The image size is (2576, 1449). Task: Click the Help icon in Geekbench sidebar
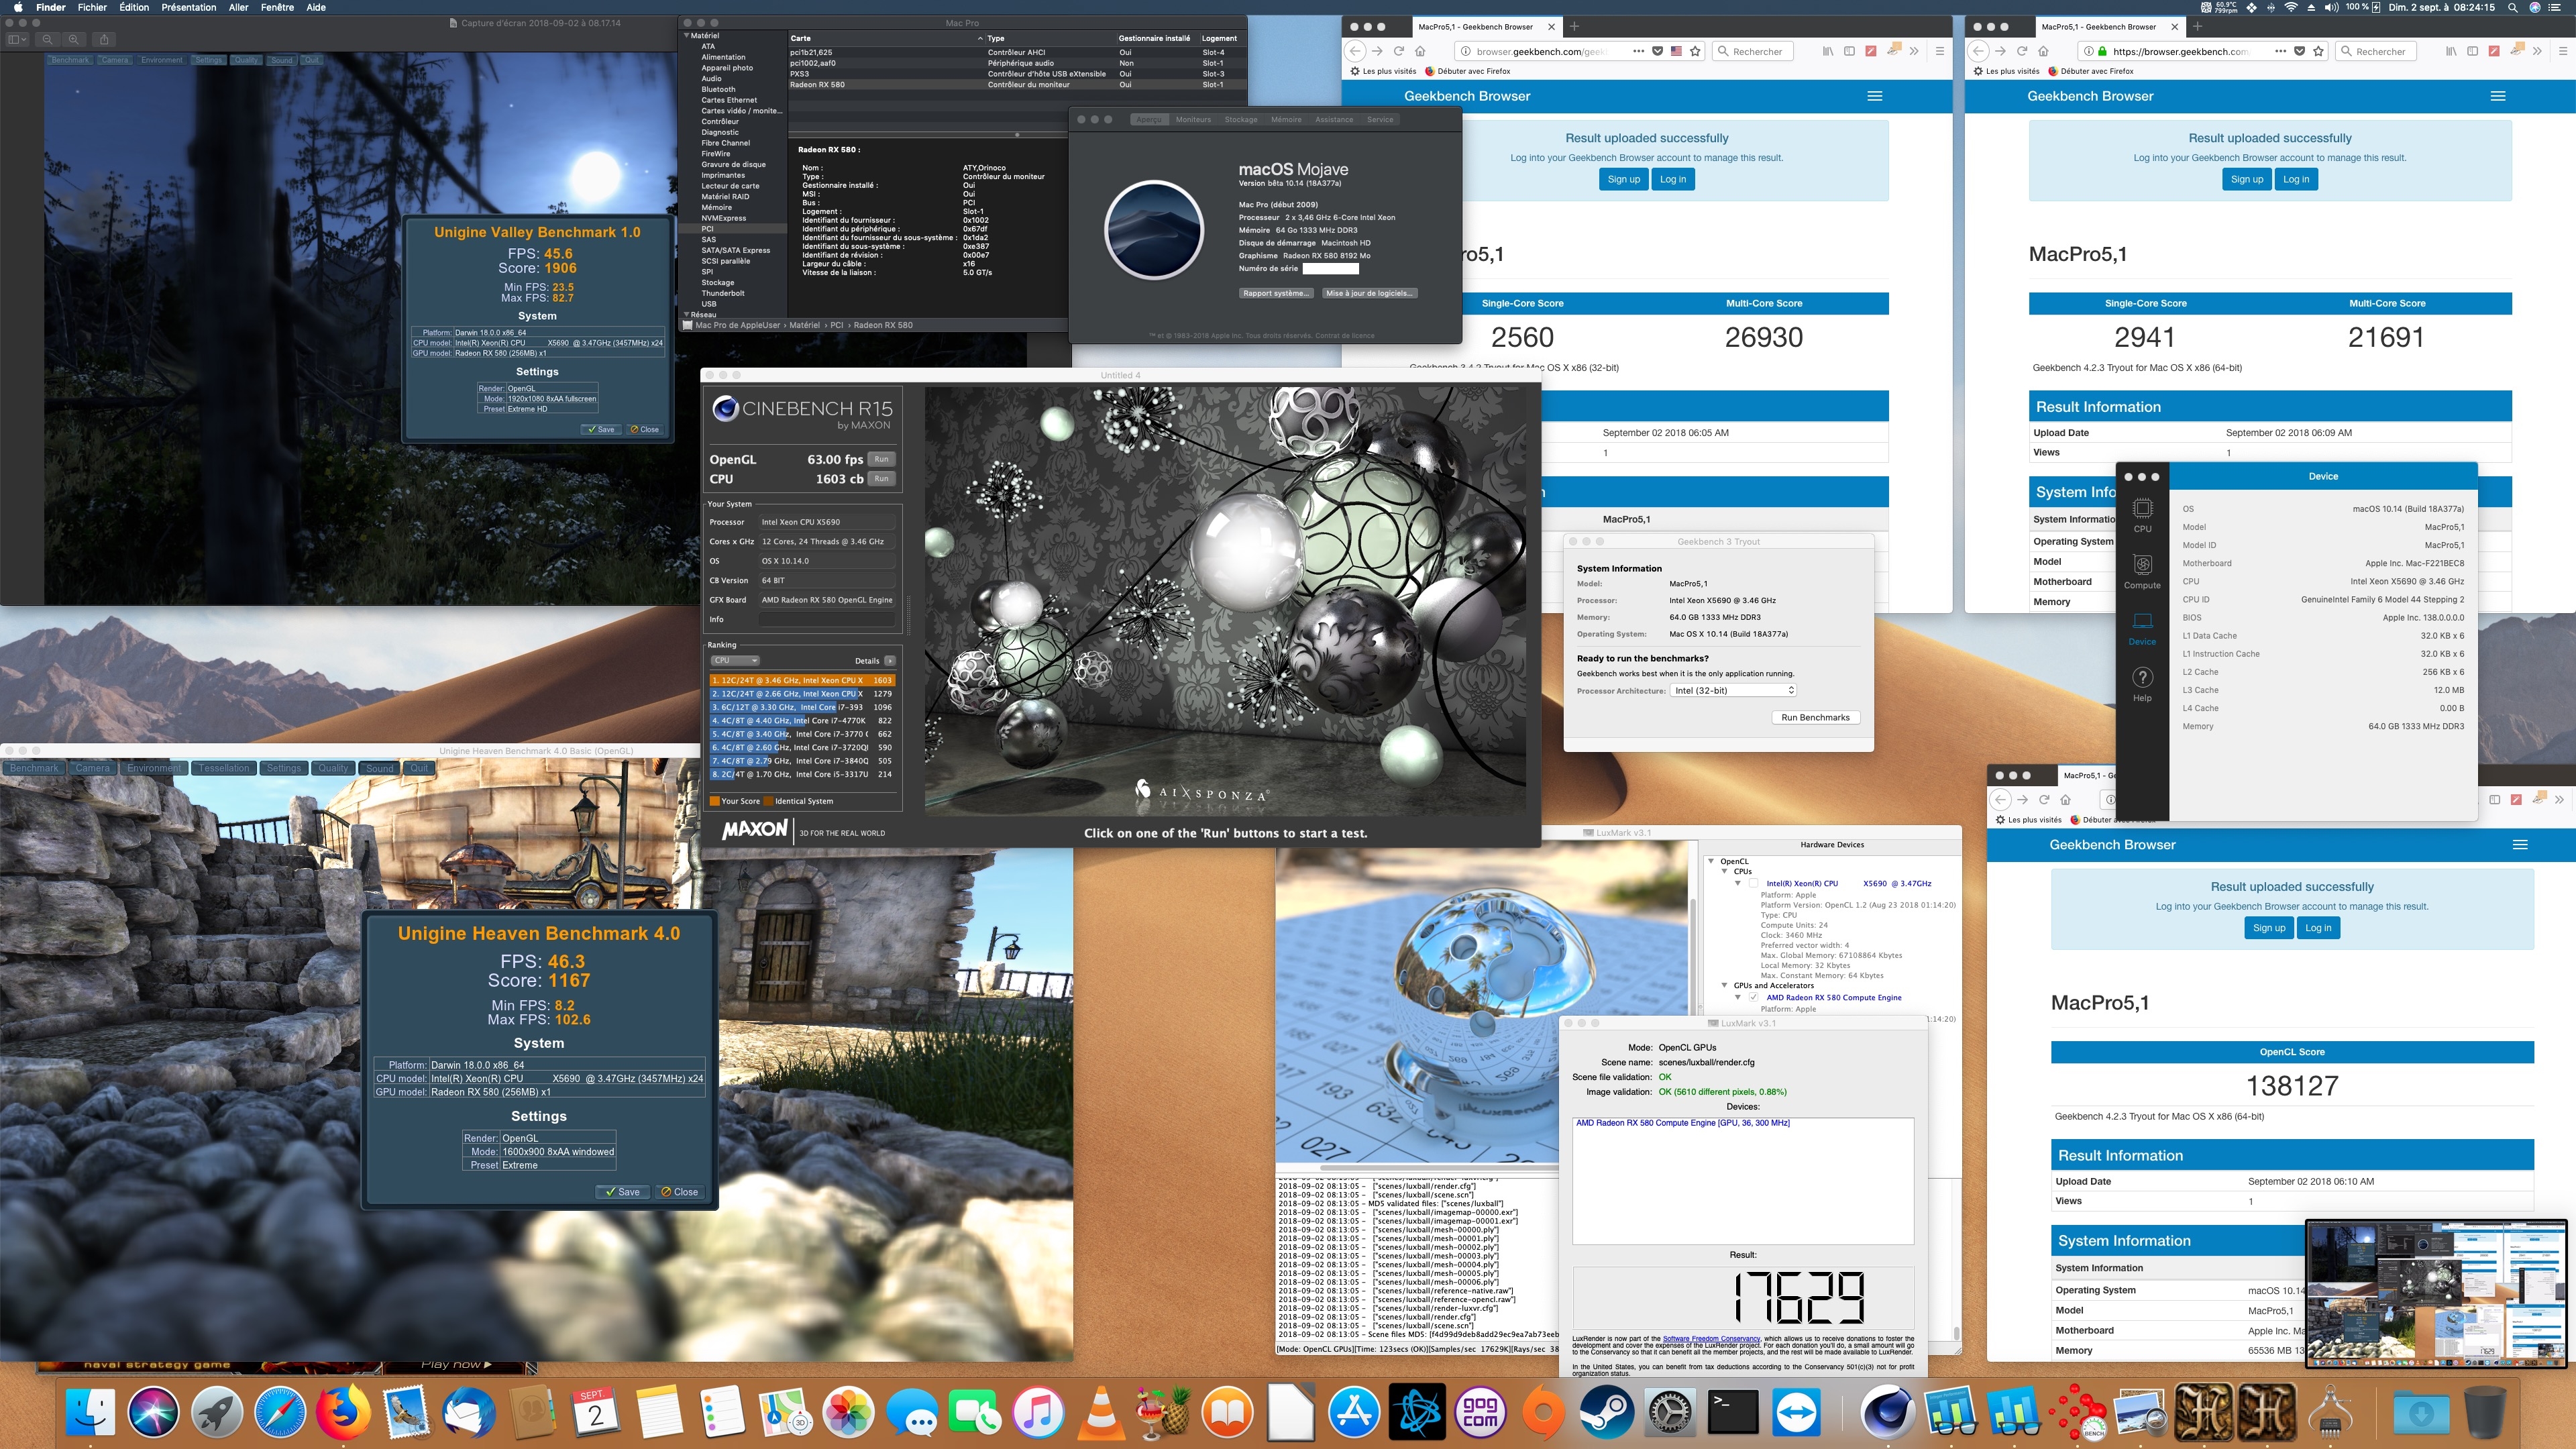pyautogui.click(x=2142, y=683)
